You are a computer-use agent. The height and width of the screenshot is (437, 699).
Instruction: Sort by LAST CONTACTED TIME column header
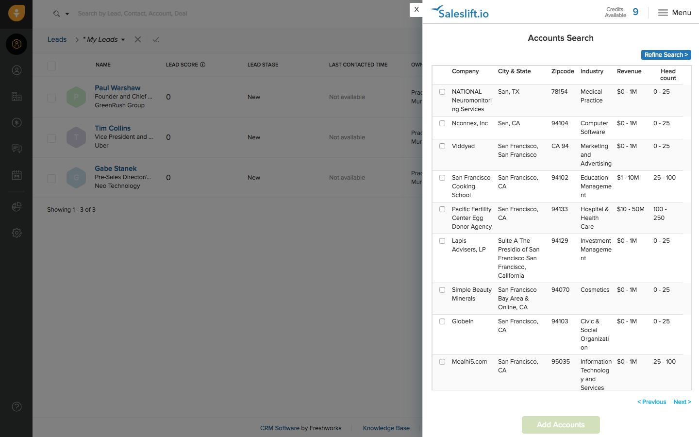[x=358, y=65]
